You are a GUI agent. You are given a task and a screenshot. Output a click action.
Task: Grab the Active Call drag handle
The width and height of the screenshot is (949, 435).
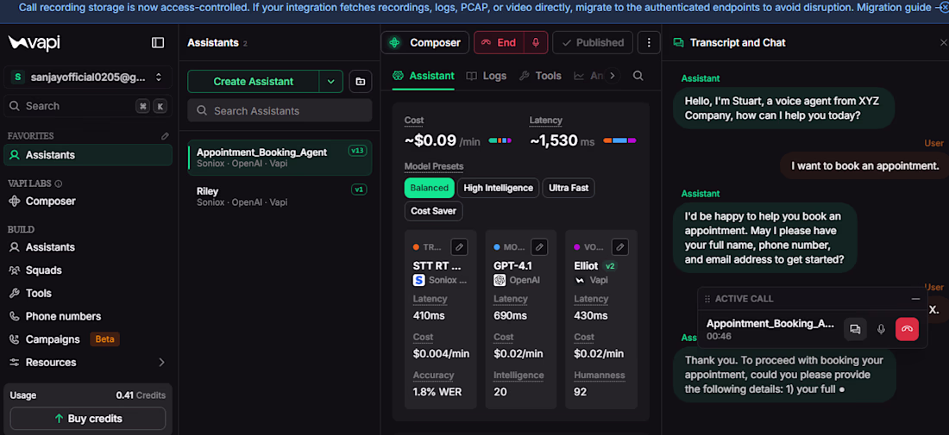point(707,299)
